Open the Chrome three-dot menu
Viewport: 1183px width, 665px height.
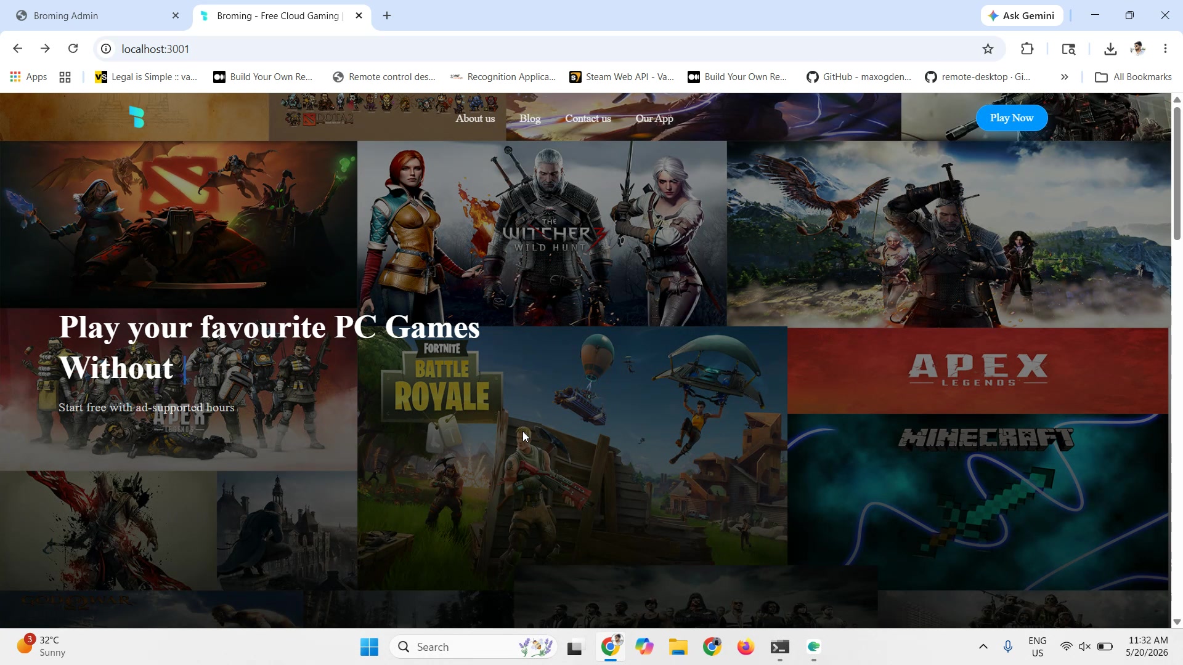tap(1165, 49)
